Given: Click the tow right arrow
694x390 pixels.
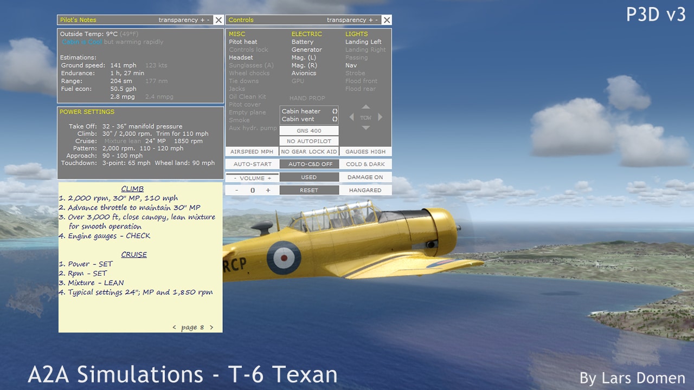Looking at the screenshot, I should tap(380, 117).
